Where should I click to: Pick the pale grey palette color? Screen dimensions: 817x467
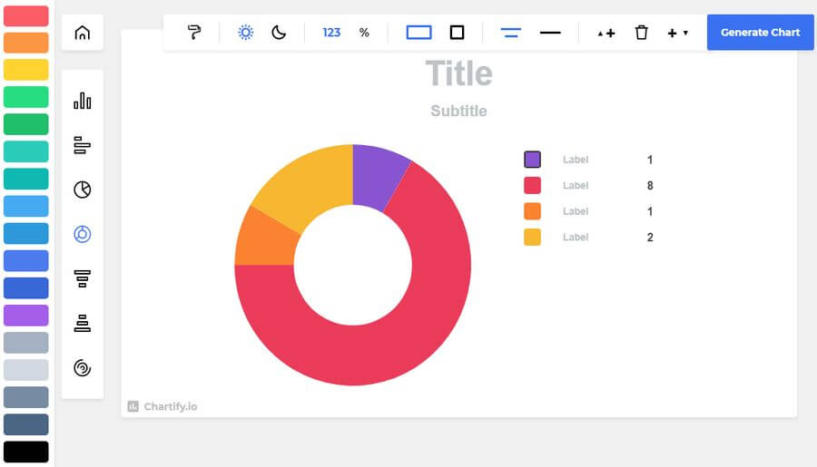coord(26,370)
